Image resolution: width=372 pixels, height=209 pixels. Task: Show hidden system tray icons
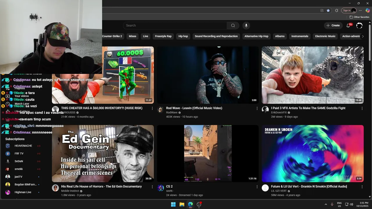326,204
